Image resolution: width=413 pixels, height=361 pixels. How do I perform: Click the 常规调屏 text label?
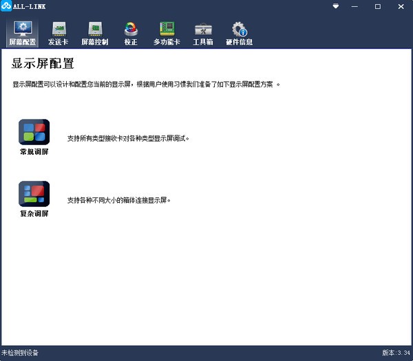pos(34,151)
